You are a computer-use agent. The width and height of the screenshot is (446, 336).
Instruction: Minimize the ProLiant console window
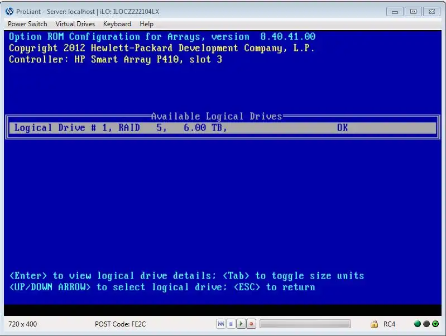[395, 12]
